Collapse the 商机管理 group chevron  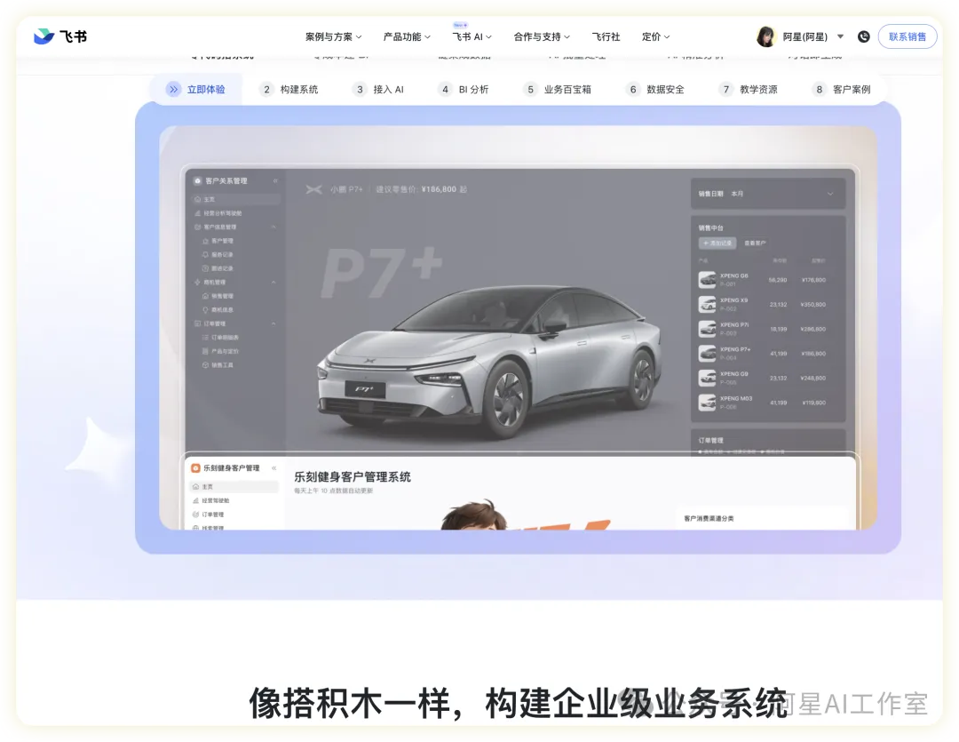click(x=273, y=283)
